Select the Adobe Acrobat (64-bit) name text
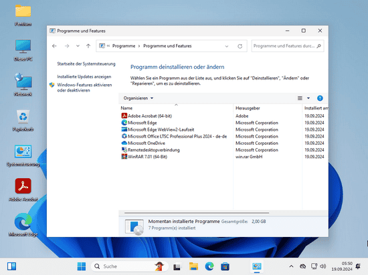 coord(150,115)
